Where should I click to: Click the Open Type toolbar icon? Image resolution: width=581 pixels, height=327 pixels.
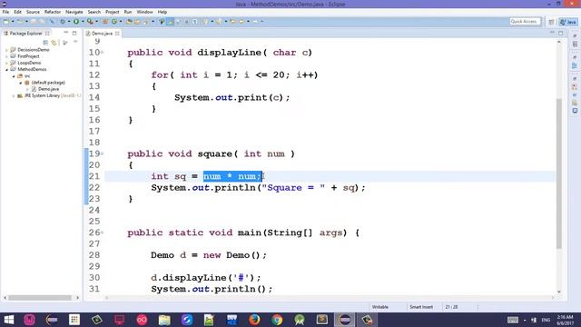[129, 22]
